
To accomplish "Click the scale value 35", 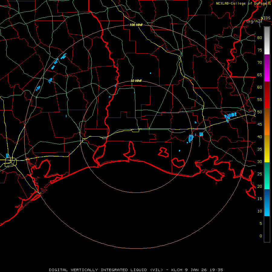I will 260,149.
